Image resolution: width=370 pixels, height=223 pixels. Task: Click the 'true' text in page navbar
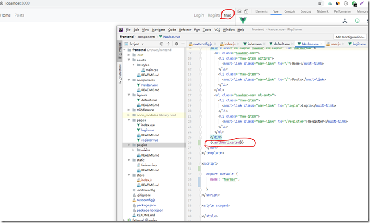point(228,15)
